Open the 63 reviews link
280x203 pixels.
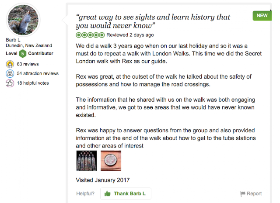[x=28, y=64]
